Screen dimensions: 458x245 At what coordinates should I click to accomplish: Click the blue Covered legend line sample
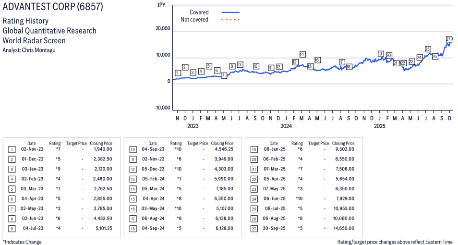pos(230,12)
